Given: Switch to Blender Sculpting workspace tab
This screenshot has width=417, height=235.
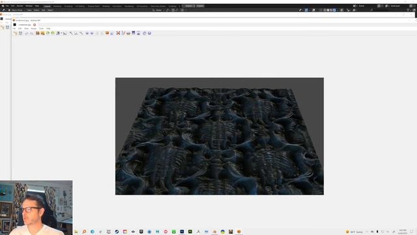Looking at the screenshot, I should 68,6.
